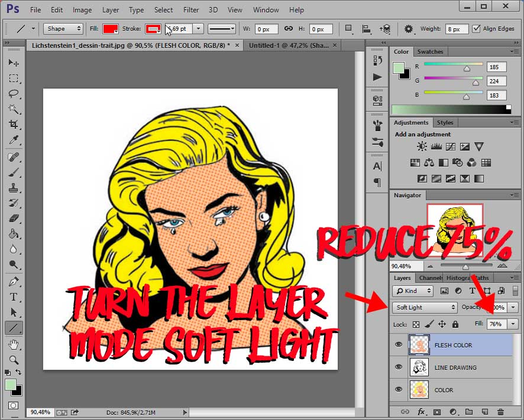Open Soft Light blend mode dropdown

[x=425, y=307]
